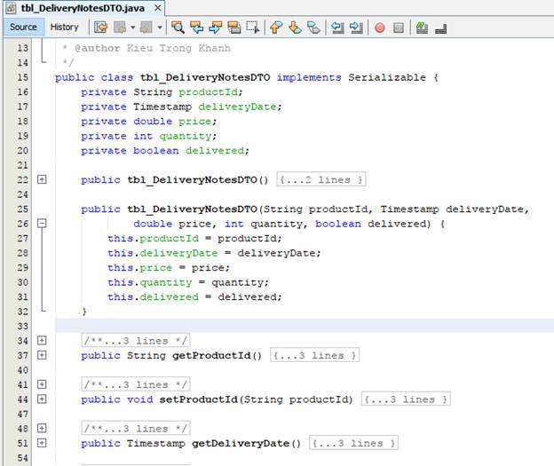Expand the getDeliveryDate method at line 51

pos(42,443)
